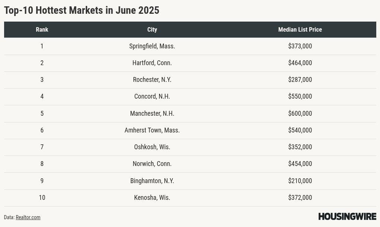Viewport: 380px width, 227px height.
Task: Click the City column header
Action: [x=152, y=29]
